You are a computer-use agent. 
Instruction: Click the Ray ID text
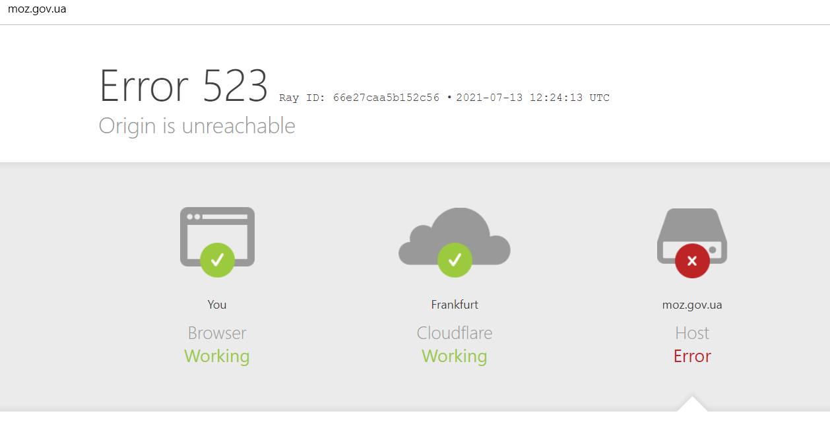click(x=359, y=98)
